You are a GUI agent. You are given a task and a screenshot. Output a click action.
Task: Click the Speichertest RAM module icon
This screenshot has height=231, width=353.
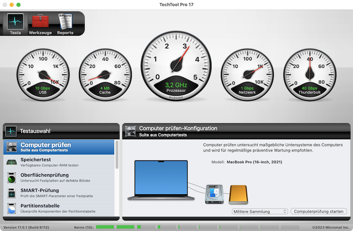tap(12, 162)
